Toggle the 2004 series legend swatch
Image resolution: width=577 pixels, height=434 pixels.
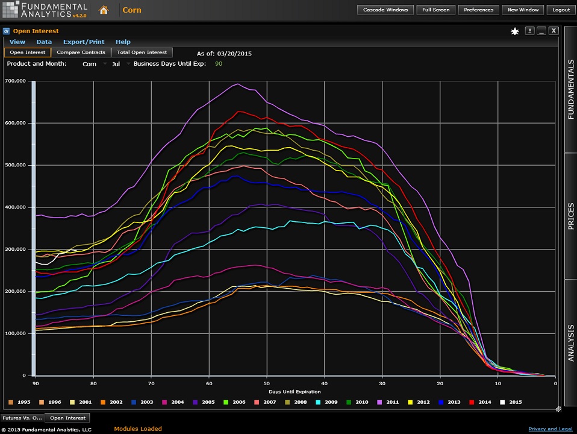[x=164, y=402]
